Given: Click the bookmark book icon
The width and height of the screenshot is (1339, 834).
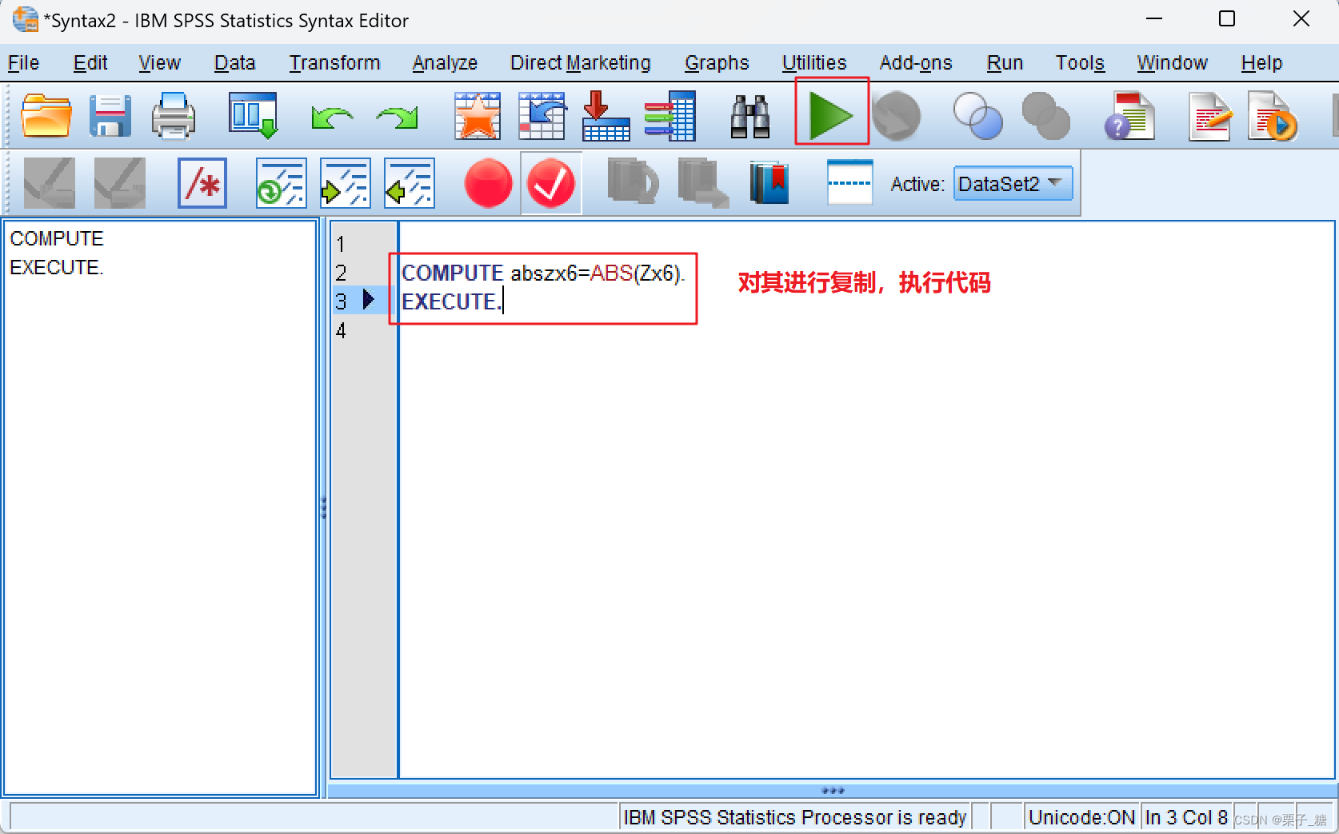Looking at the screenshot, I should pyautogui.click(x=769, y=183).
